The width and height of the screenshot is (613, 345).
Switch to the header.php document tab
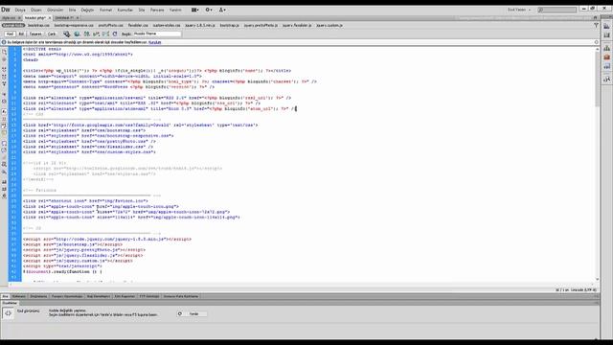coord(35,18)
